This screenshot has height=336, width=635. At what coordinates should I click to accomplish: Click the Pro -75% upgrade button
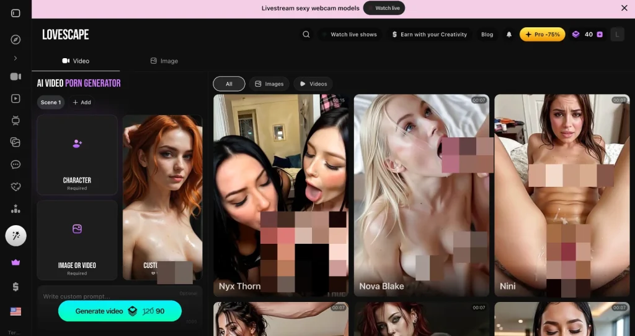point(542,35)
